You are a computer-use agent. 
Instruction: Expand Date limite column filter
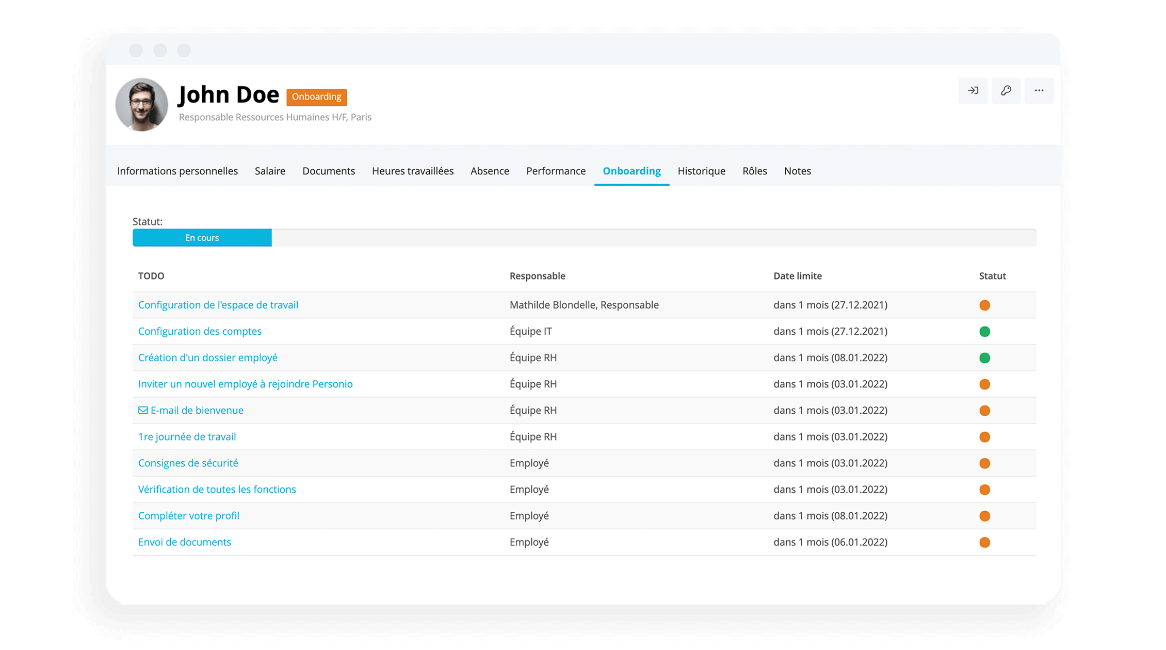coord(797,276)
